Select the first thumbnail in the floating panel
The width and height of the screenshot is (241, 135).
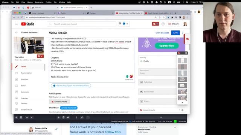click(182, 61)
